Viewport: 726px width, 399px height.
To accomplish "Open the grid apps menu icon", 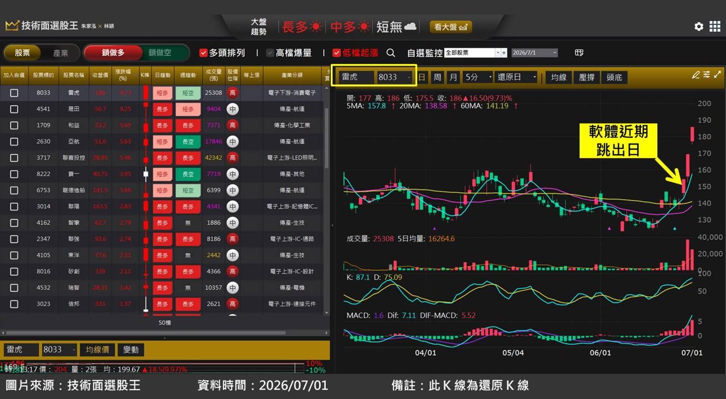I will (714, 27).
